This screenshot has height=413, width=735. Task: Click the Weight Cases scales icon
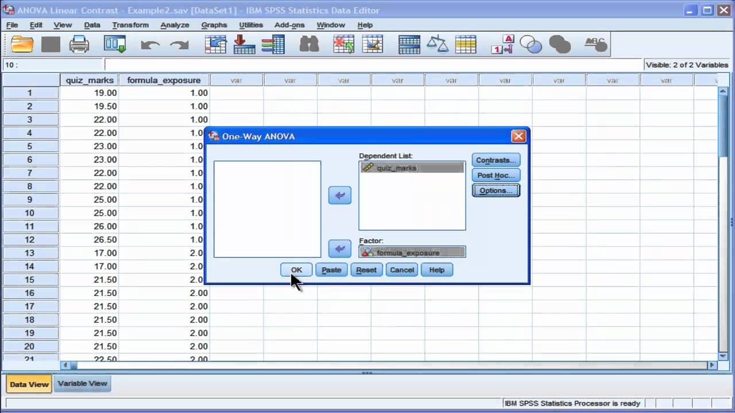[x=438, y=44]
